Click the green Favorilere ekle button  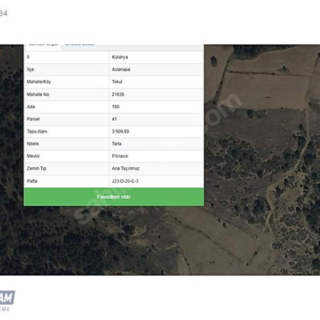pyautogui.click(x=114, y=197)
